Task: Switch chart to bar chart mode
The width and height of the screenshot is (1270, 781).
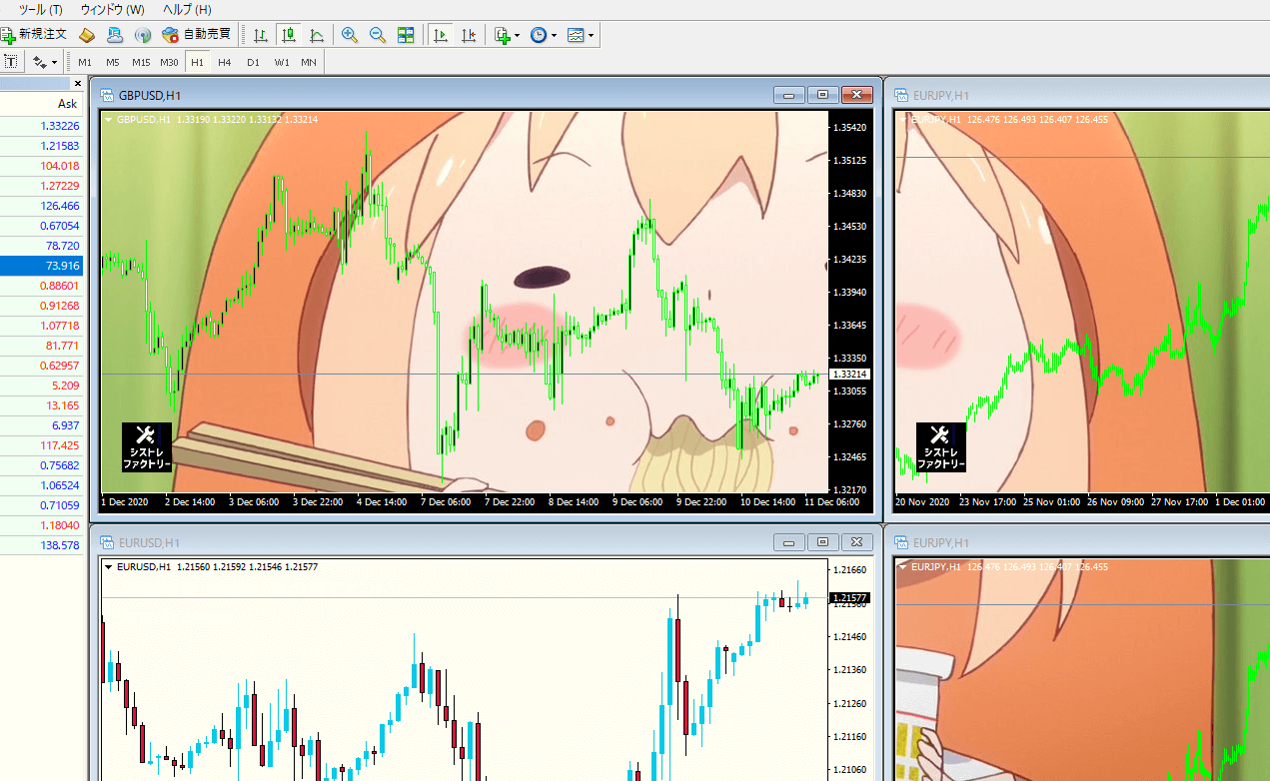Action: (260, 35)
